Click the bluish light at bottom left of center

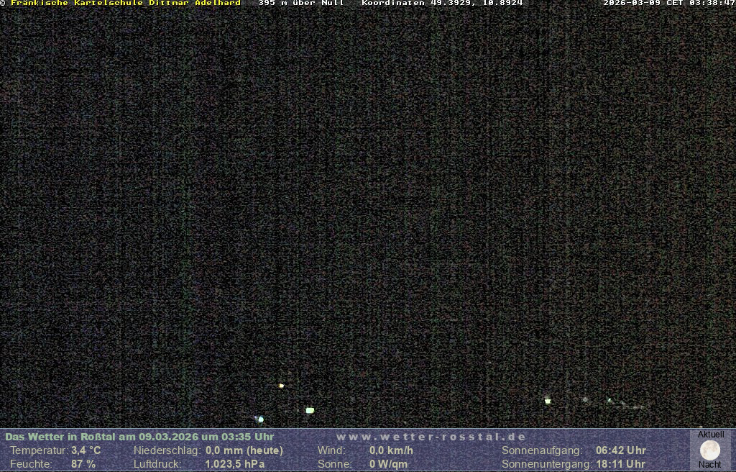(x=260, y=419)
